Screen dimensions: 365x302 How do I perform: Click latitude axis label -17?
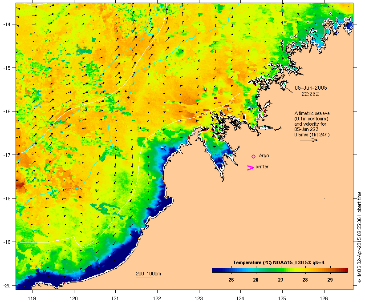click(6, 155)
